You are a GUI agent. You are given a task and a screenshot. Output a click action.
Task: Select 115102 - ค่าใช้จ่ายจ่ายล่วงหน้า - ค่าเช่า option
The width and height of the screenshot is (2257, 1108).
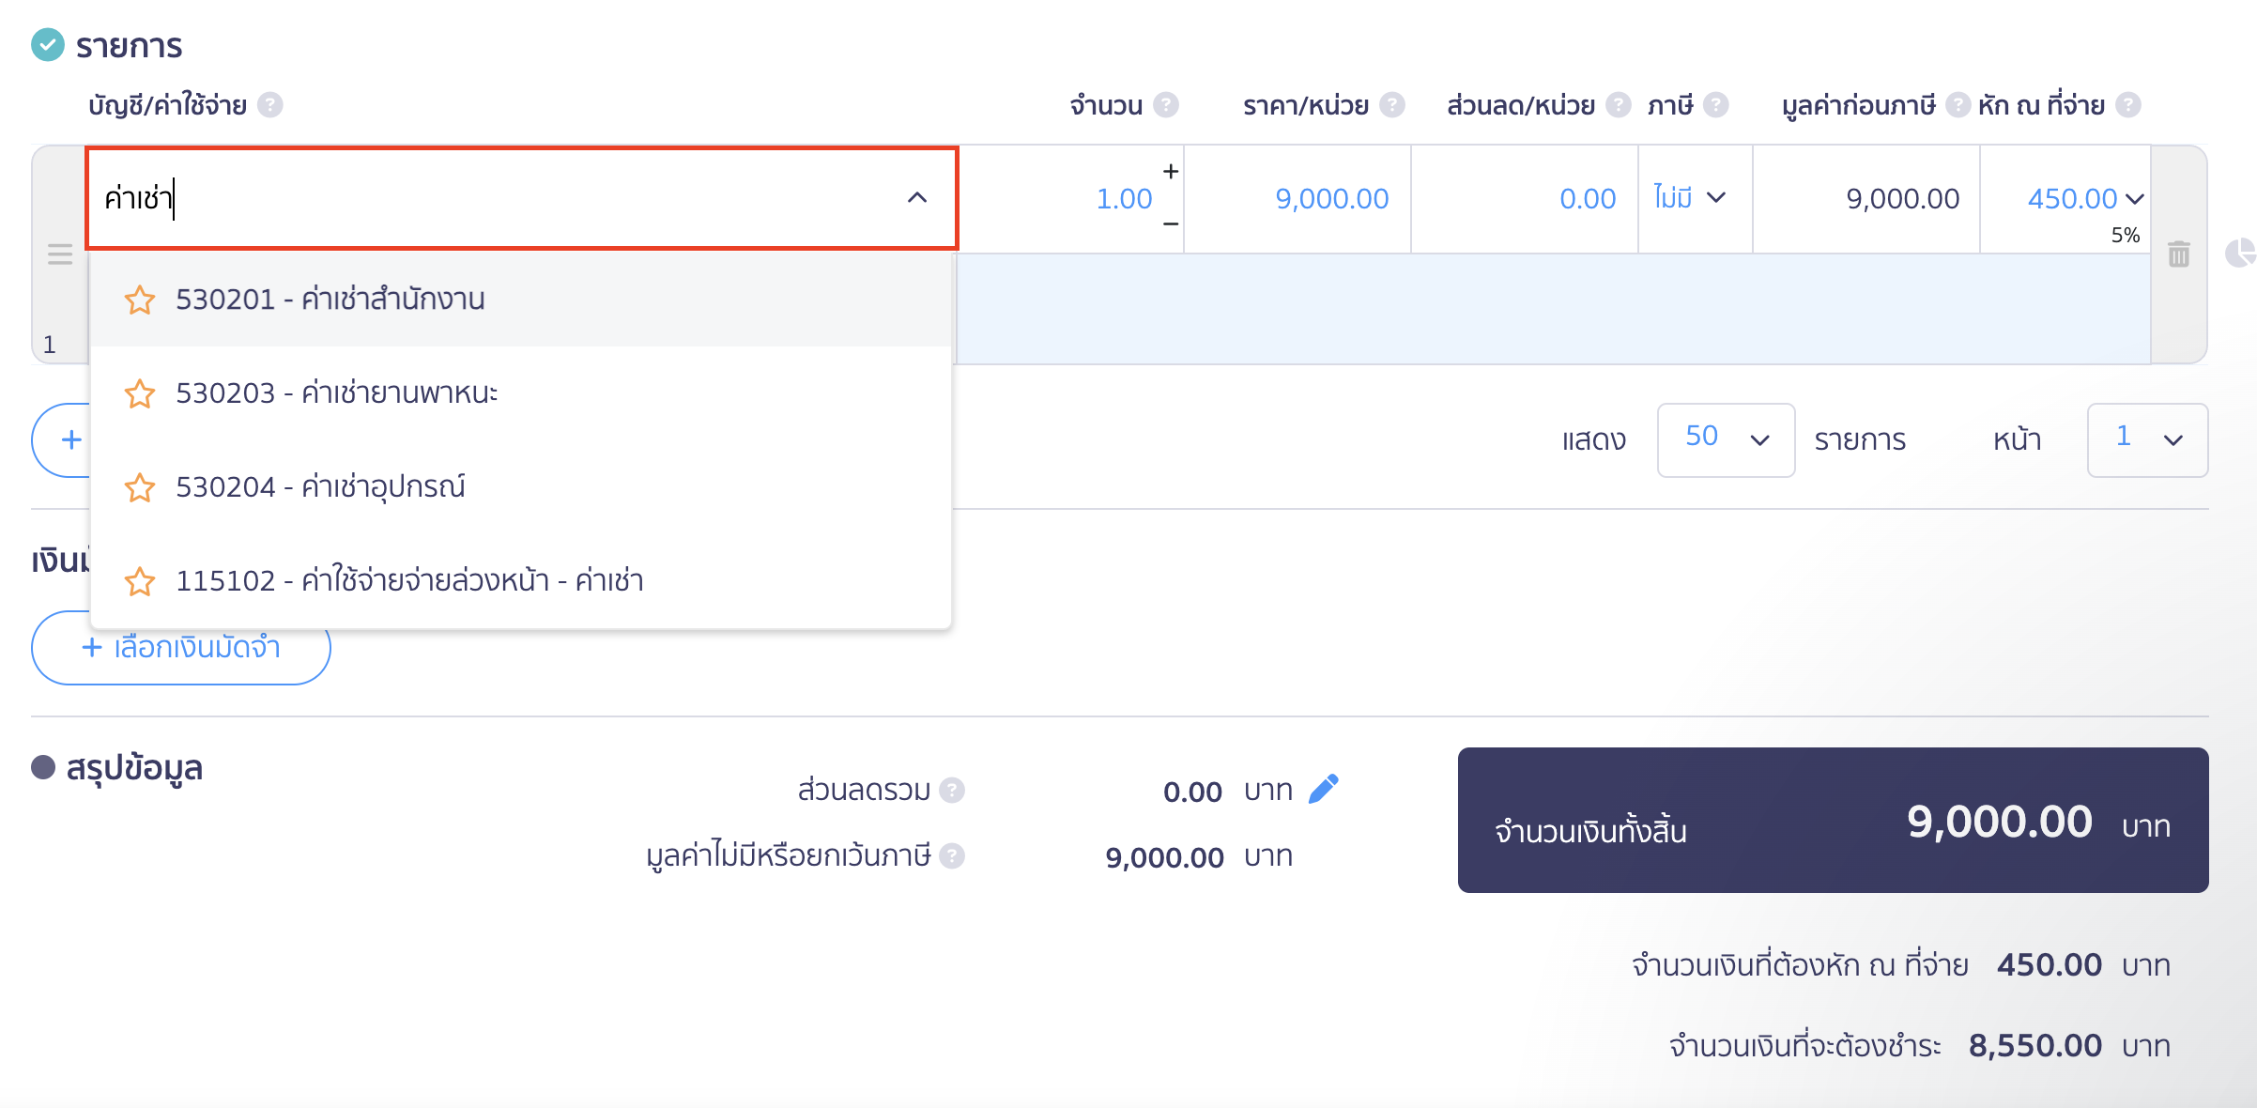click(x=521, y=581)
